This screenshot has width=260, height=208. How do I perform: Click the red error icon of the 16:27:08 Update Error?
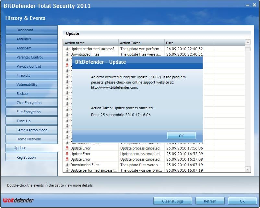click(x=67, y=159)
